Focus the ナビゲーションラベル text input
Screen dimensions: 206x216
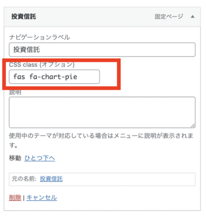tap(102, 50)
